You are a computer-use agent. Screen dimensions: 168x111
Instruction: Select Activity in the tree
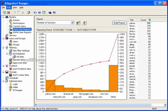pos(16,20)
